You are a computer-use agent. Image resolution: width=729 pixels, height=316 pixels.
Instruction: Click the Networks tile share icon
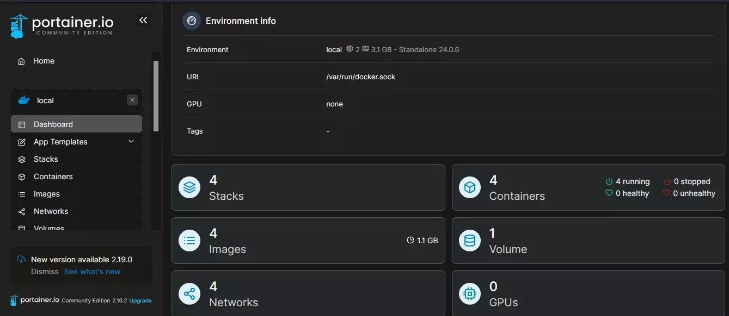pos(189,294)
